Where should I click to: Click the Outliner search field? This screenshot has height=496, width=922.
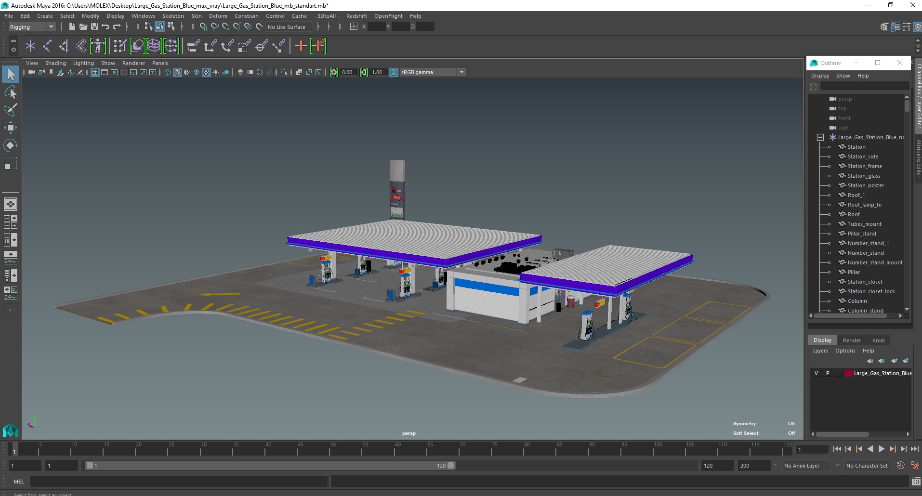[x=865, y=86]
